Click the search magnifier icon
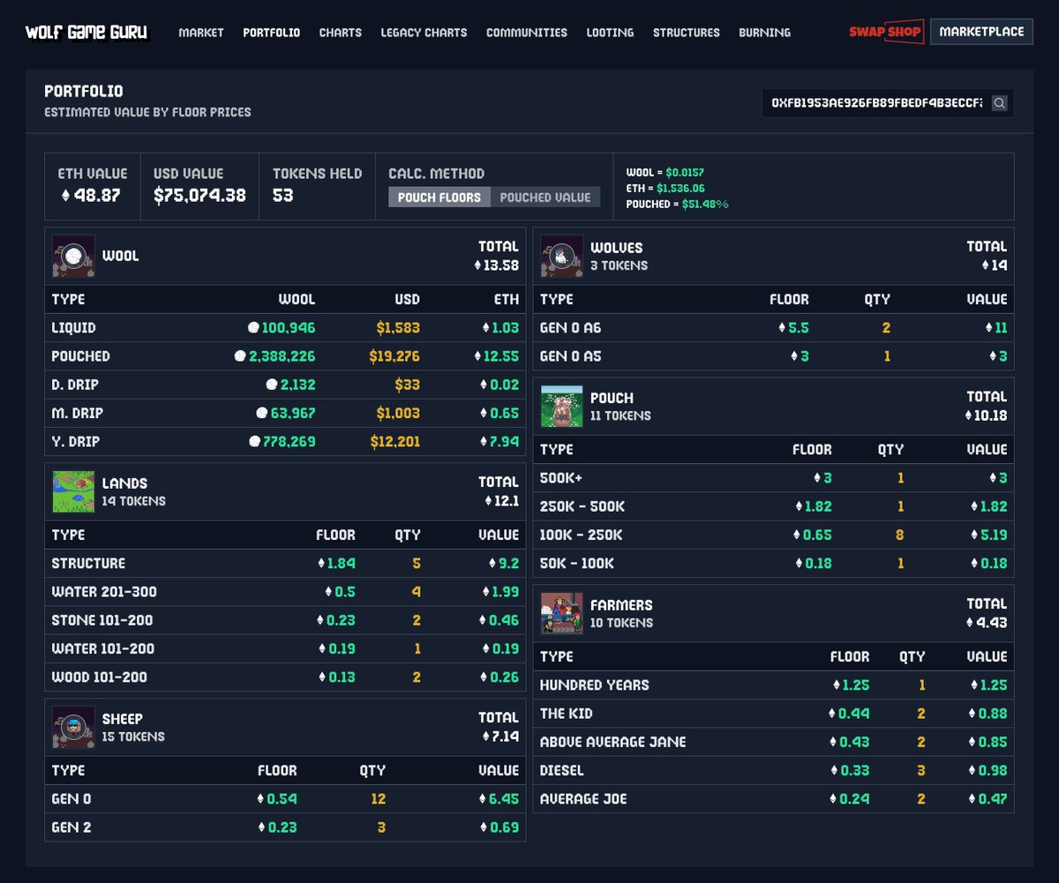This screenshot has width=1059, height=883. [x=1000, y=102]
